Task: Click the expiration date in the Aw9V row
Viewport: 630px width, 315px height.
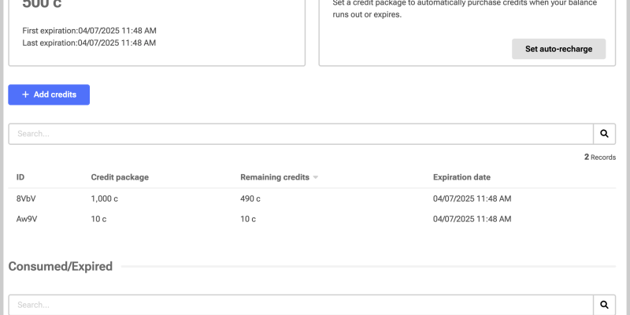Action: pos(472,219)
